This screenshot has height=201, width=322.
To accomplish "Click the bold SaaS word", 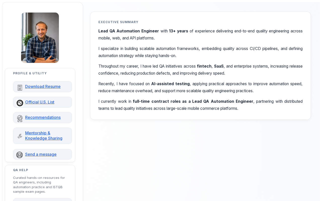I will 219,66.
